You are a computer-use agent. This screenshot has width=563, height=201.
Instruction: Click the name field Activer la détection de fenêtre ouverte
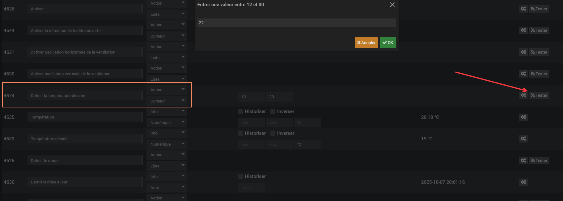pos(85,30)
